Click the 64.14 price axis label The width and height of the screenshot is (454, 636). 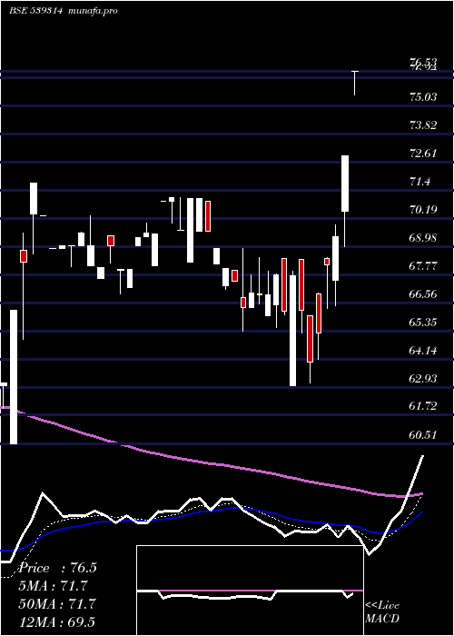pyautogui.click(x=423, y=351)
